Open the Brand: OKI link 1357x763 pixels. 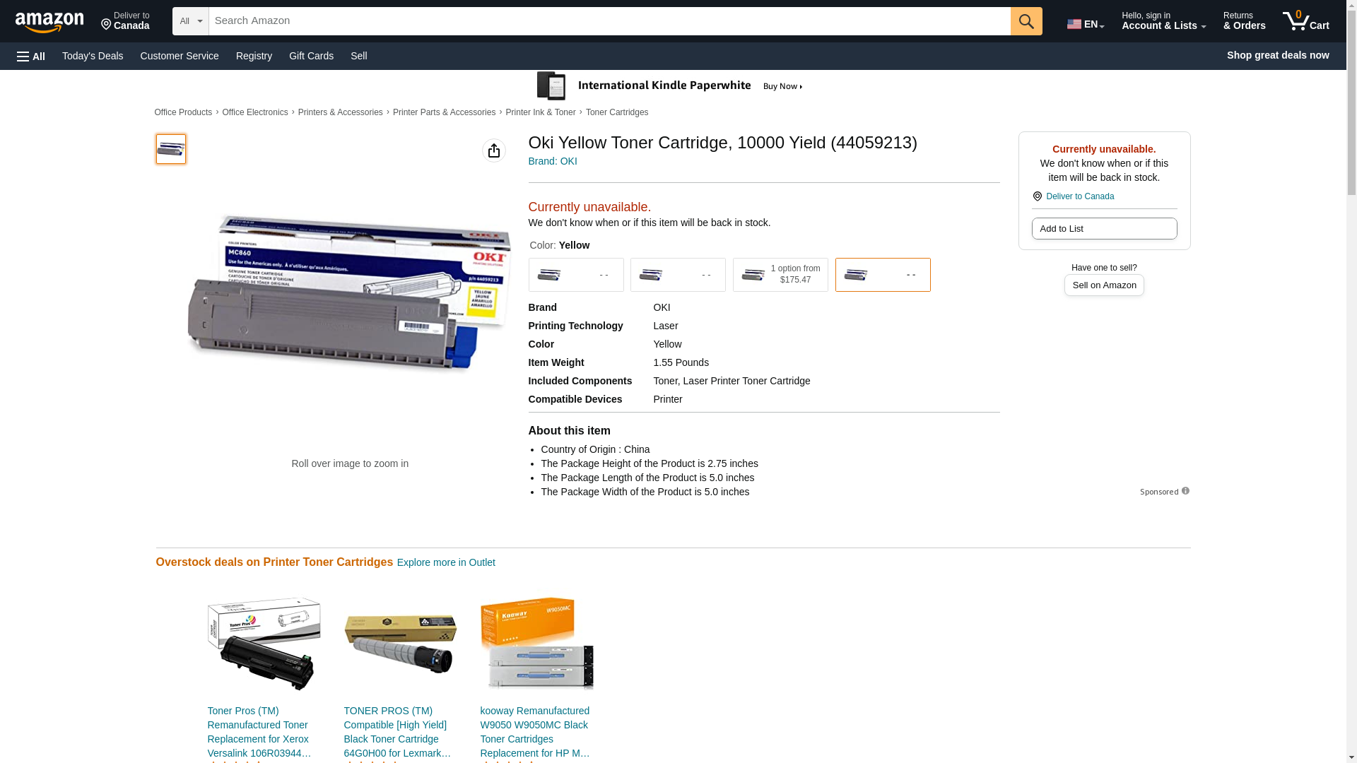(552, 161)
